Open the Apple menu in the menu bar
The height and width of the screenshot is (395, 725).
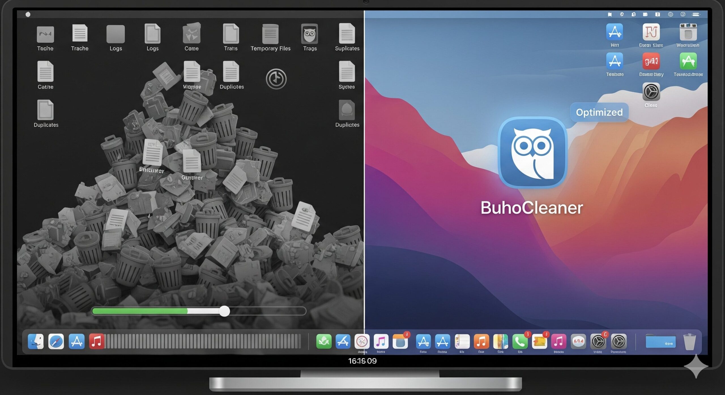(x=28, y=14)
